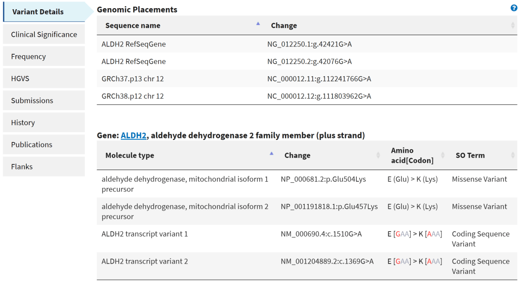Switch to Clinical Significance tab
Screen dimensions: 522x285
click(x=44, y=35)
